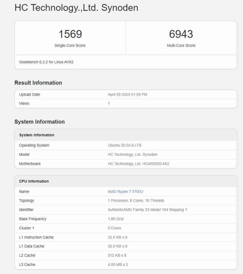Screen dimensions: 243x274
Task: Select the date 'April 09 2024 01:59 PM'
Action: point(127,95)
